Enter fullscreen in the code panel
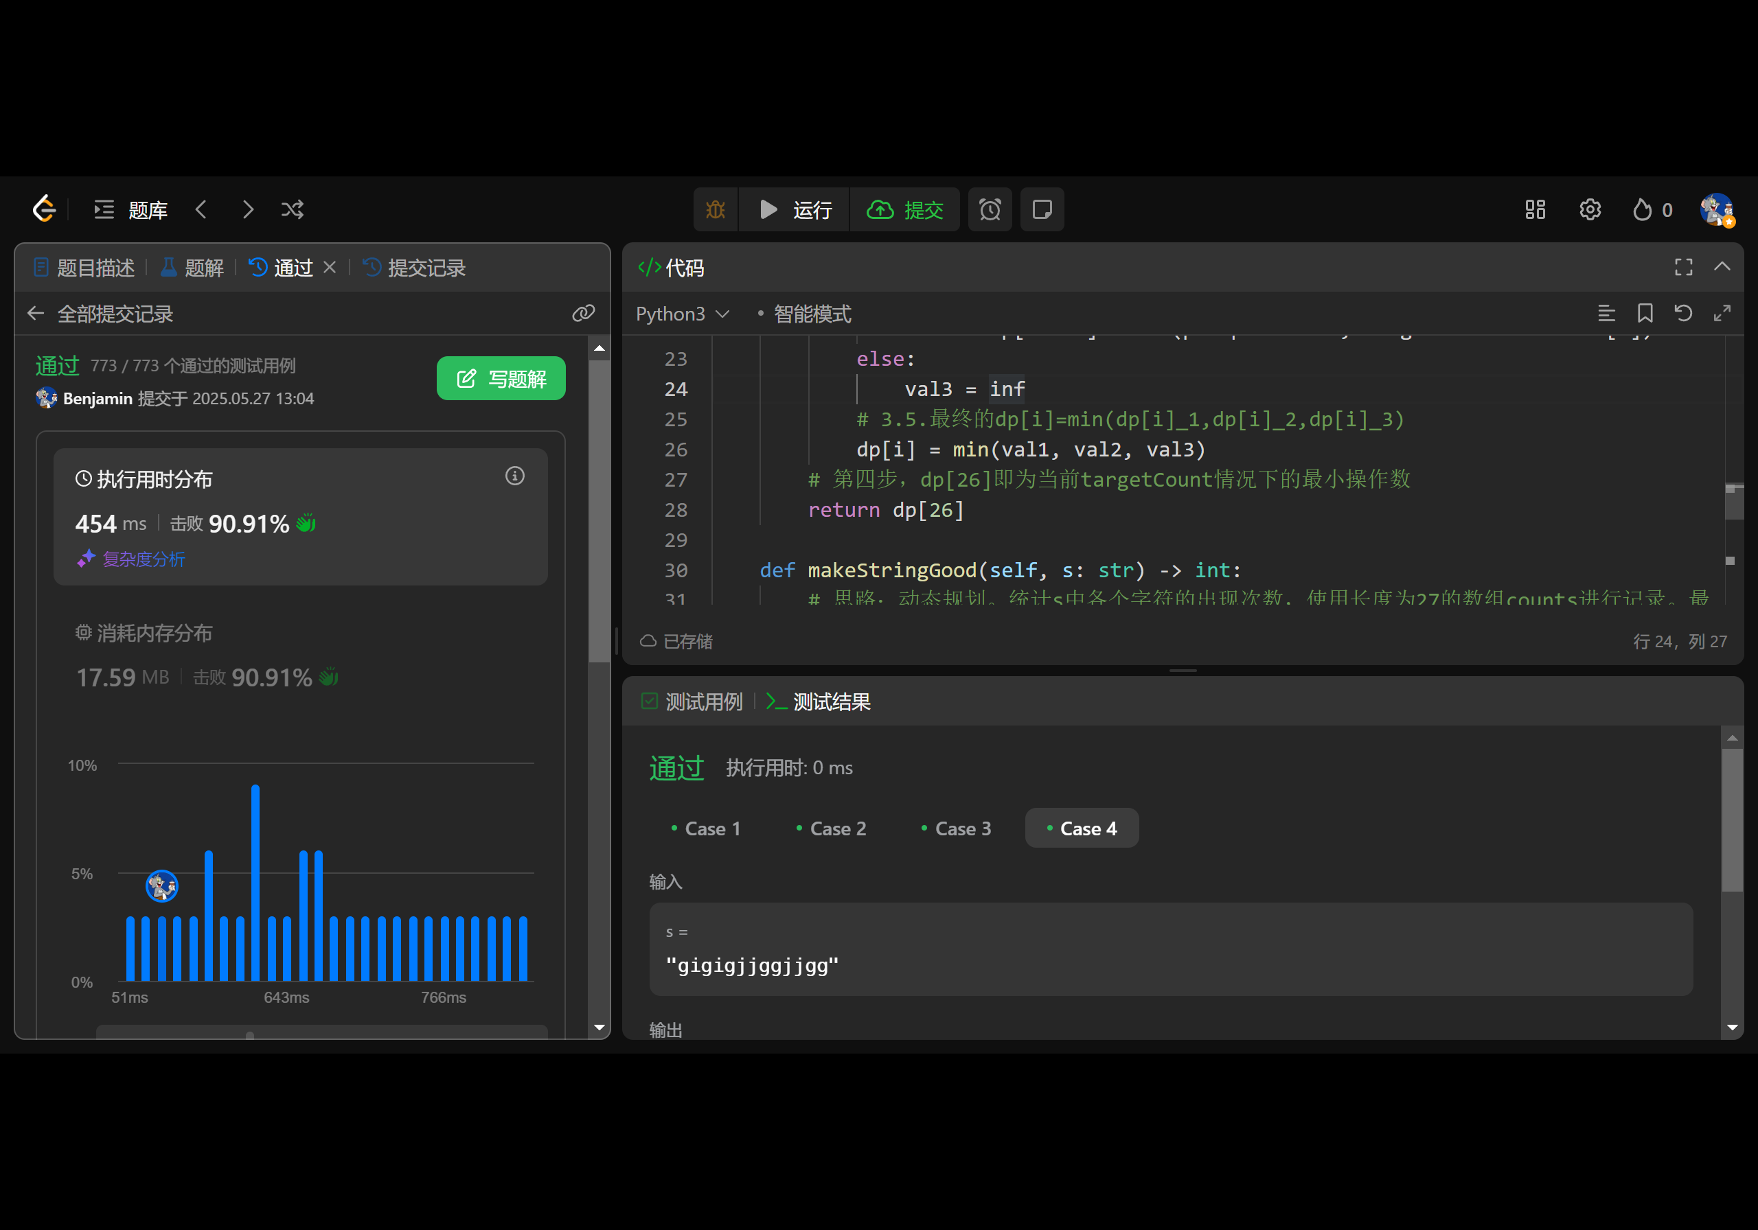 click(1683, 266)
